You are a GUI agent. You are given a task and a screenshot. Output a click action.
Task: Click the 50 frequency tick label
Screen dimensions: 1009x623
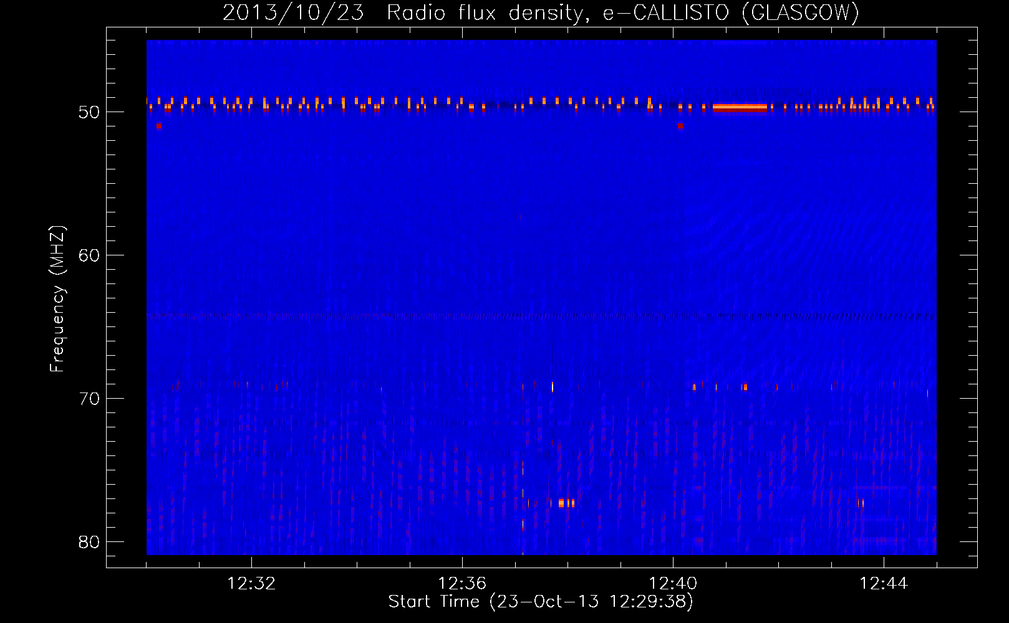89,112
